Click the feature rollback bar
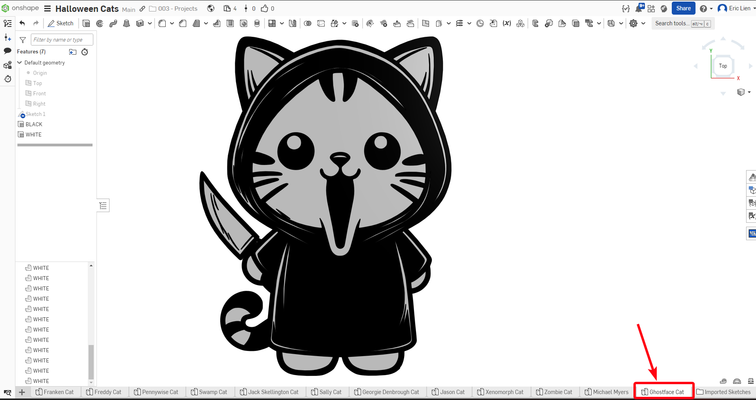 (55, 145)
